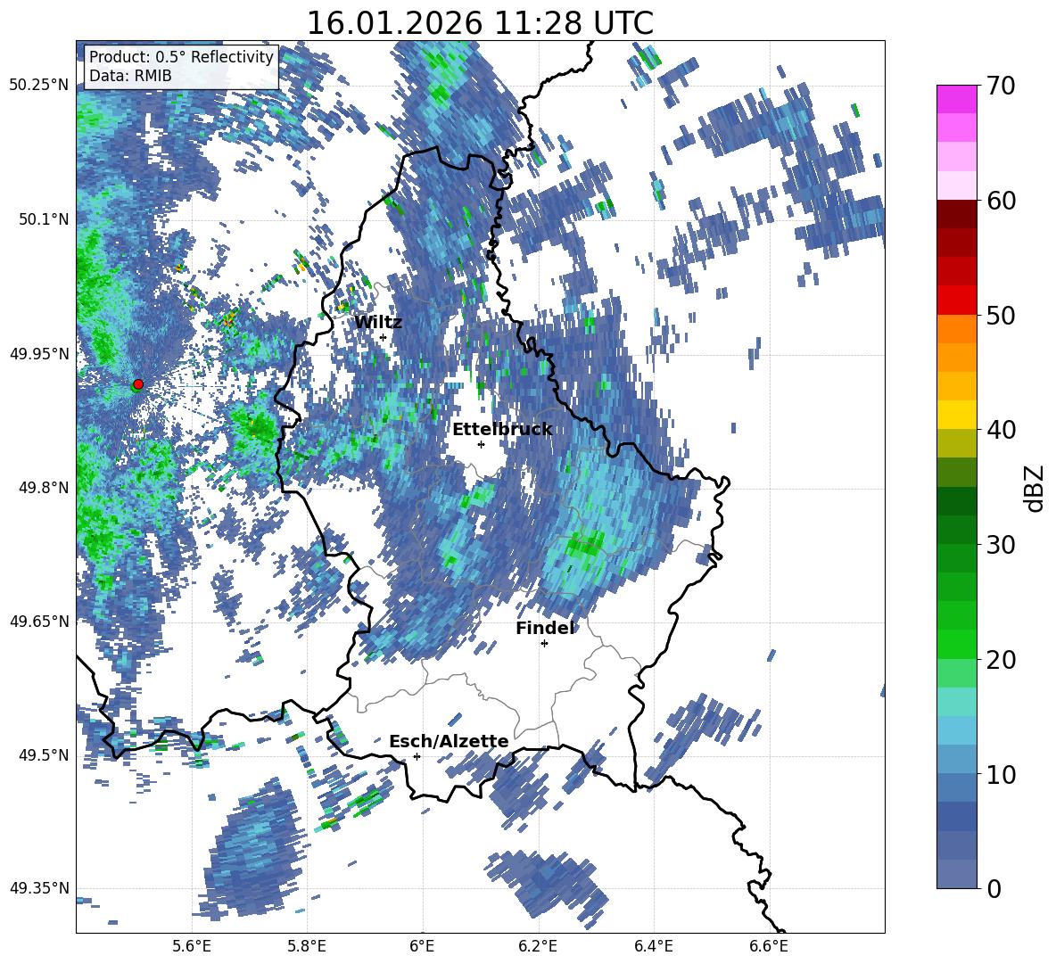This screenshot has height=964, width=1056.
Task: Click the turquoise swatch between 10 and 20 dBZ
Action: click(x=956, y=702)
